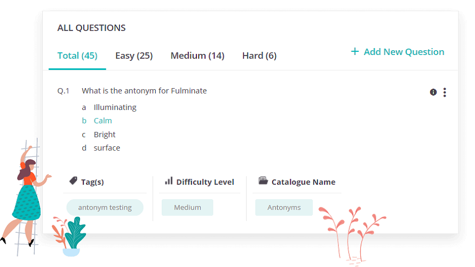
Task: Show the Medium (14) questions tab
Action: coord(197,56)
